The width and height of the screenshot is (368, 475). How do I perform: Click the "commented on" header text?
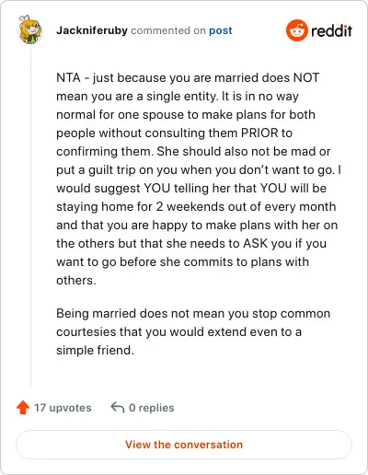tap(168, 30)
